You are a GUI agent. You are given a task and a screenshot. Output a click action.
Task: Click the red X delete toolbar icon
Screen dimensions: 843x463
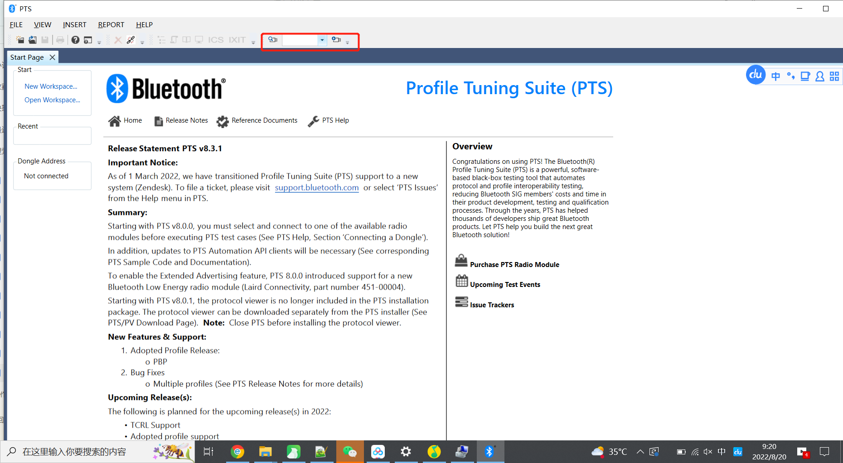coord(118,40)
